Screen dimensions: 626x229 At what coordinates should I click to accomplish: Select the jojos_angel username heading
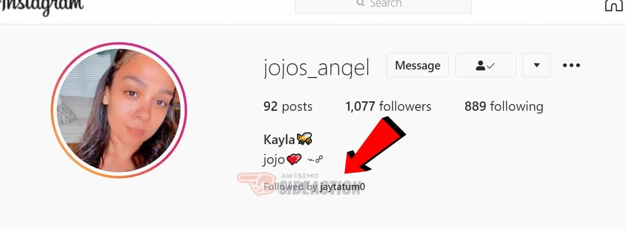click(x=317, y=69)
